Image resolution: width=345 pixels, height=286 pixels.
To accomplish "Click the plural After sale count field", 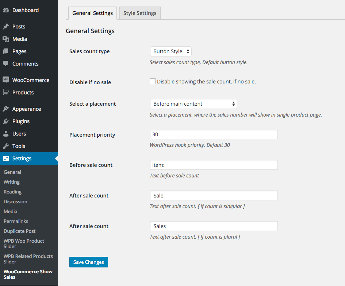I will 214,226.
